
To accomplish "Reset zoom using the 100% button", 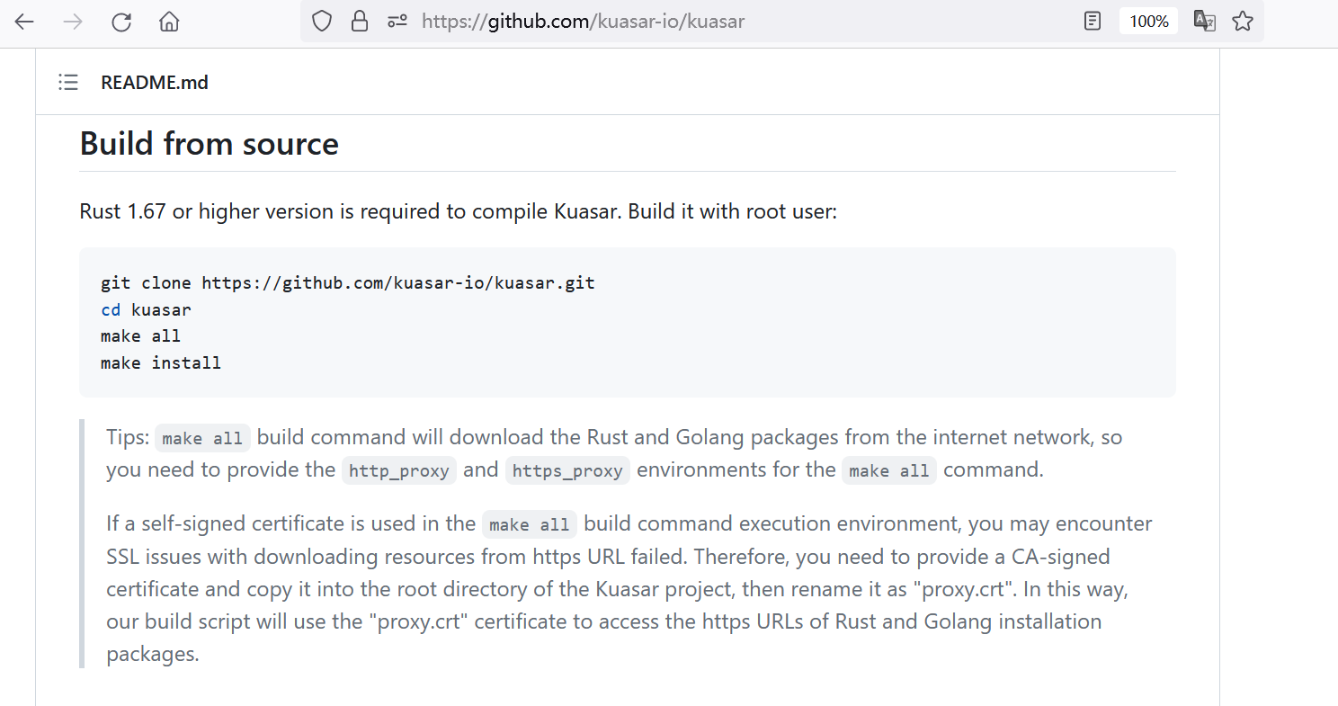I will click(x=1148, y=22).
